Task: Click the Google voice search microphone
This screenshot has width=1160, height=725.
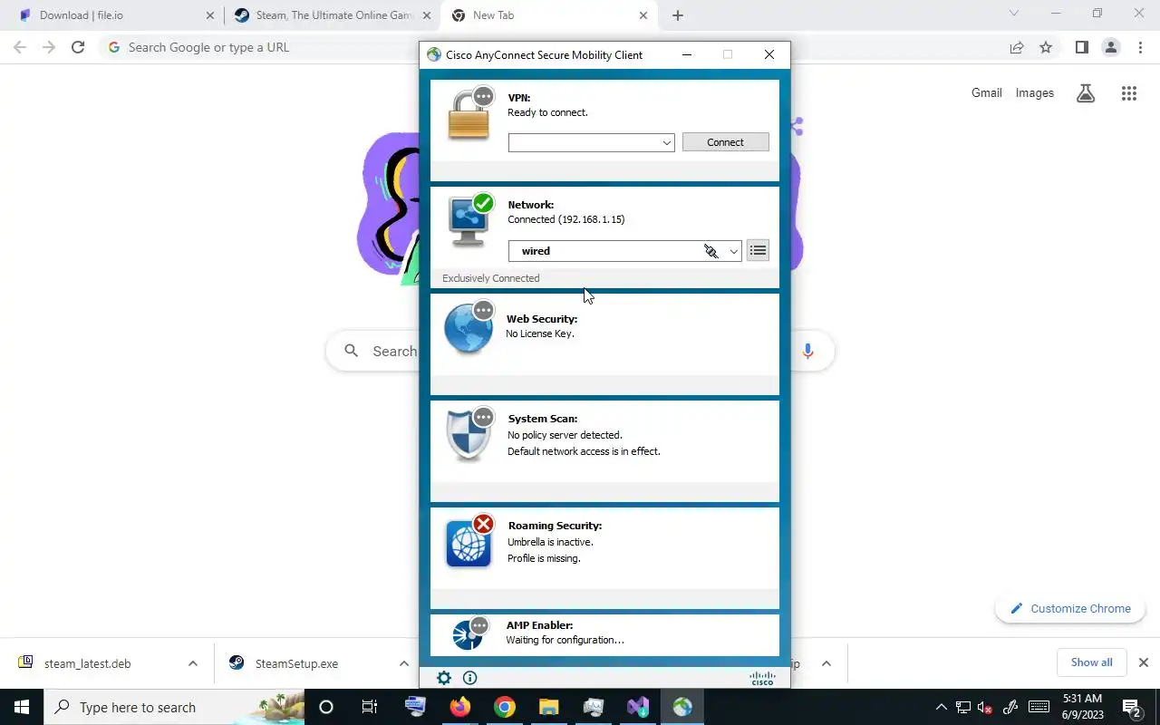Action: (807, 351)
